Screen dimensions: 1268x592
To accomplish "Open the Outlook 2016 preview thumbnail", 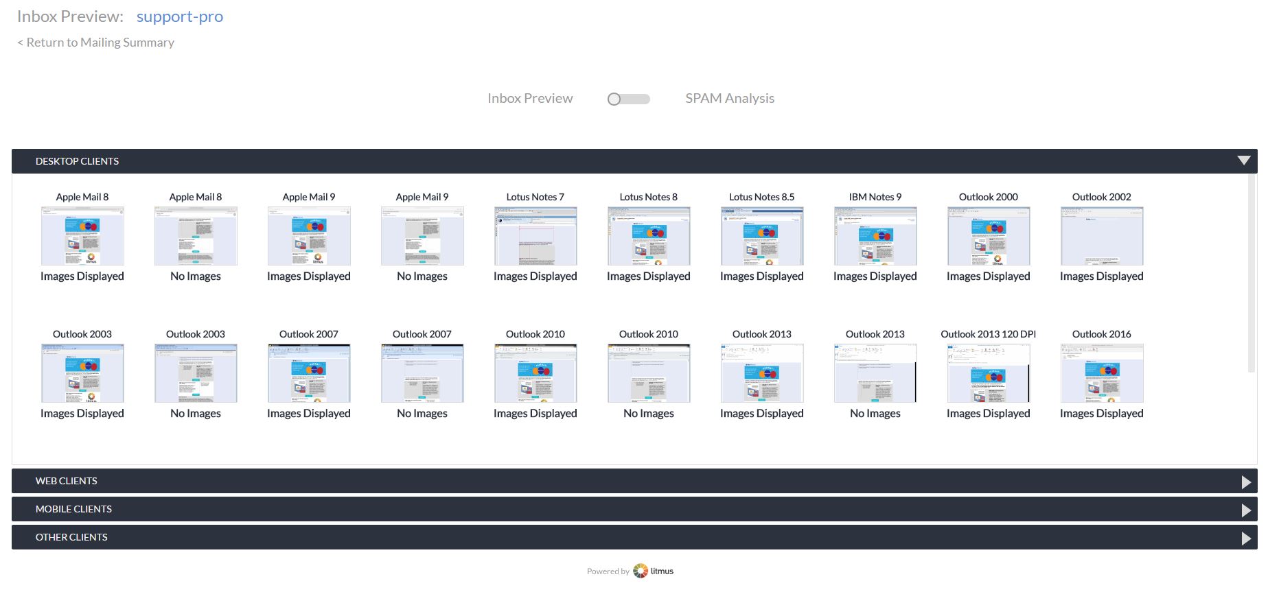I will pos(1102,373).
